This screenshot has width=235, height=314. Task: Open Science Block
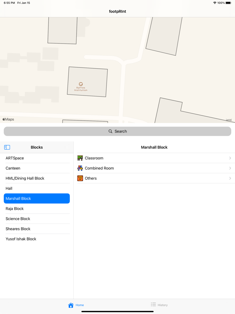[37, 219]
